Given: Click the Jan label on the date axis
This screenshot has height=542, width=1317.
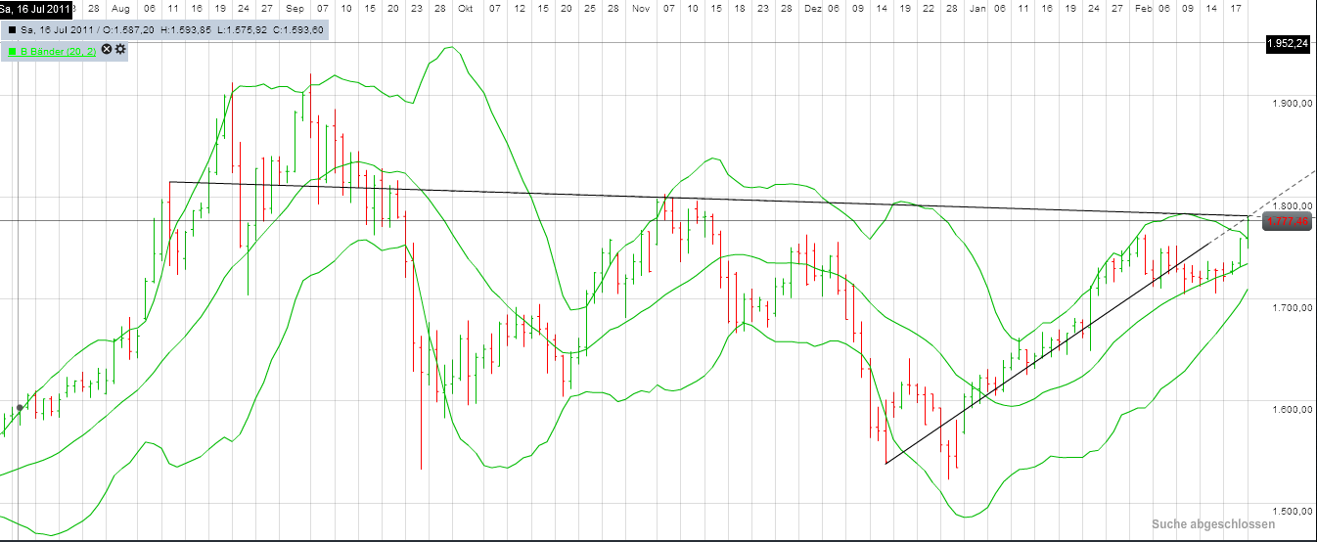Looking at the screenshot, I should coord(976,7).
